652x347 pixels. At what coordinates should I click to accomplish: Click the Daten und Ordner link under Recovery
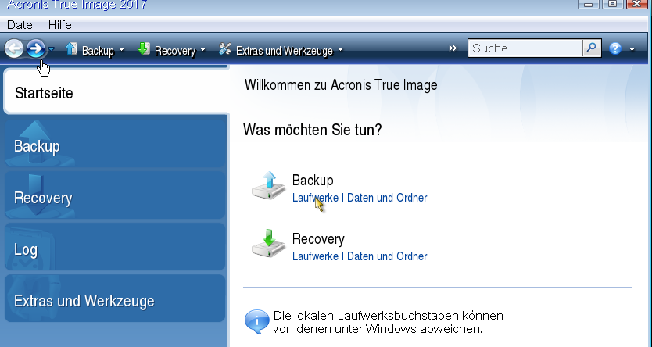click(x=387, y=256)
